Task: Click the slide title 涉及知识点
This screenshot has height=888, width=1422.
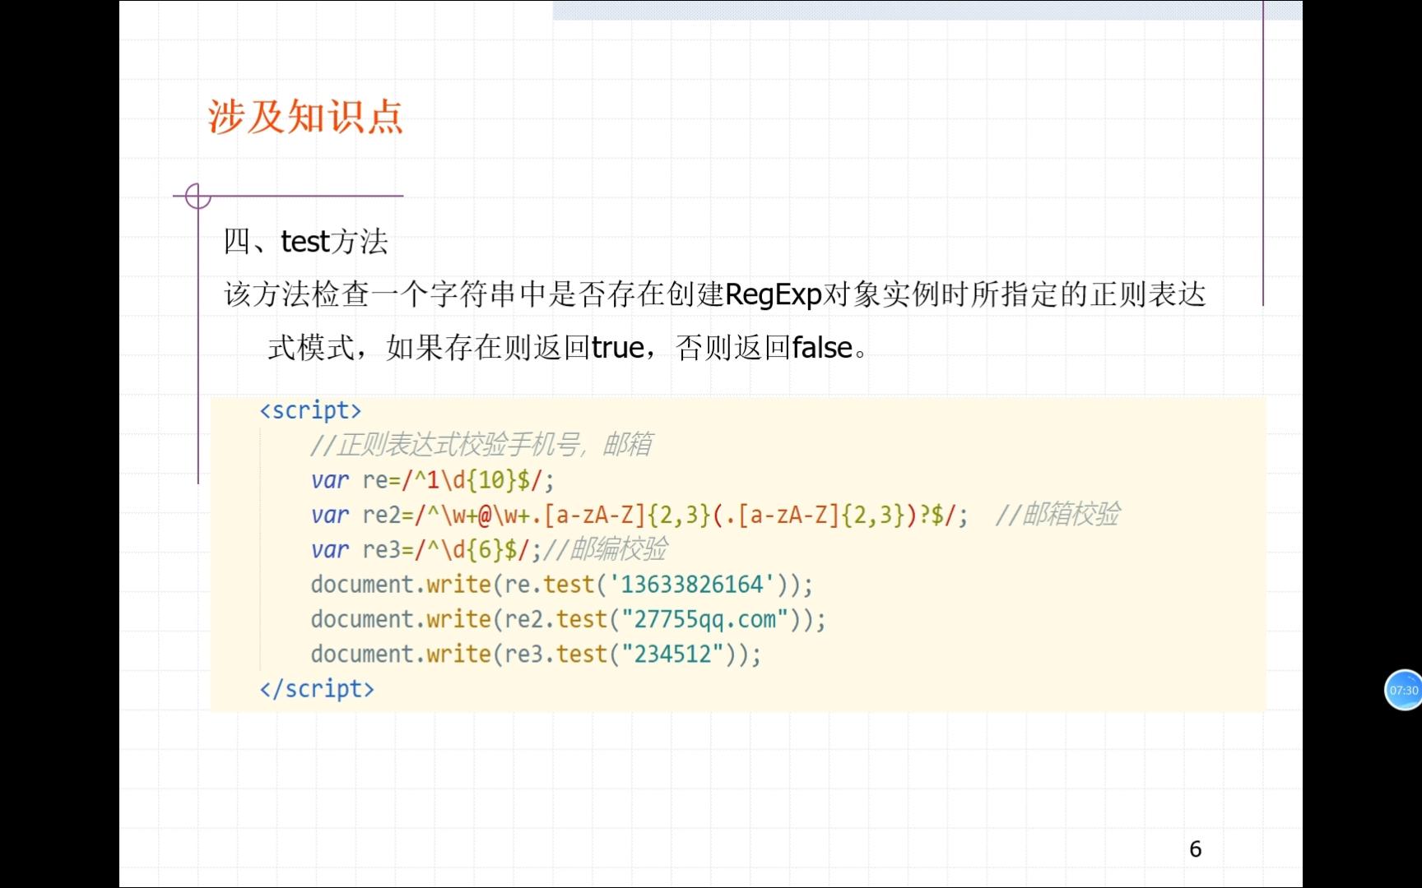Action: pyautogui.click(x=305, y=117)
